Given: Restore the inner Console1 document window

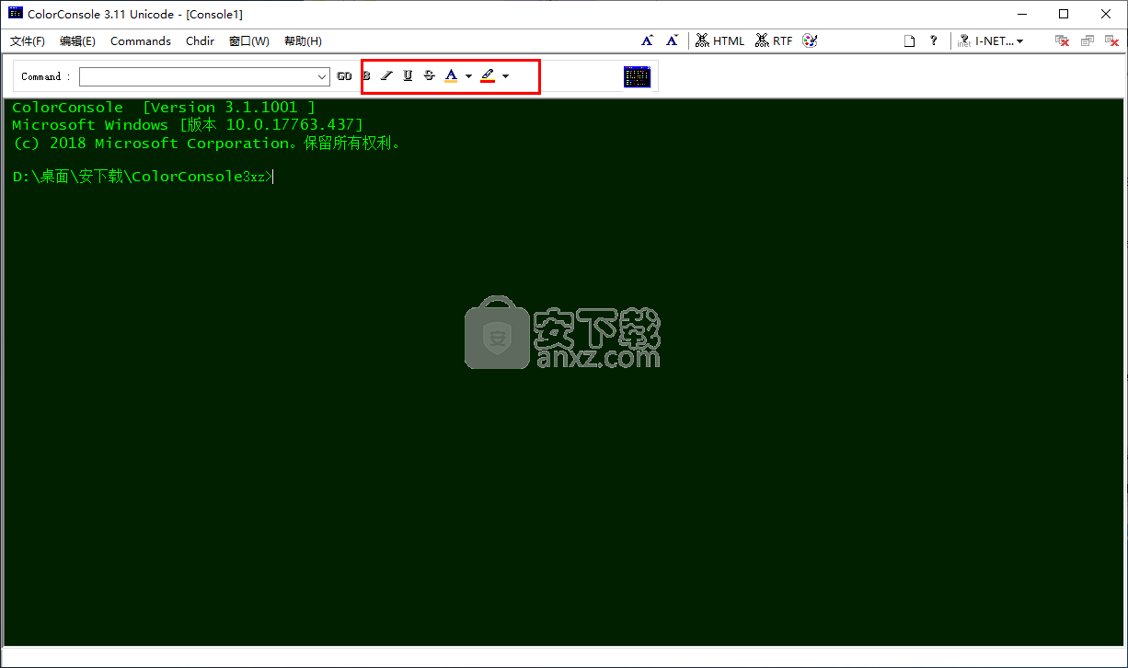Looking at the screenshot, I should tap(1088, 40).
